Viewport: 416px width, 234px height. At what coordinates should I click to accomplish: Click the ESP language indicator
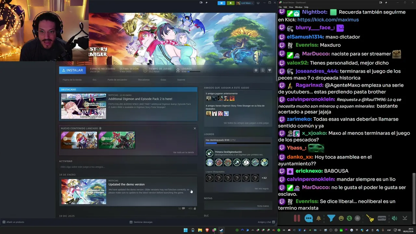tap(389, 230)
